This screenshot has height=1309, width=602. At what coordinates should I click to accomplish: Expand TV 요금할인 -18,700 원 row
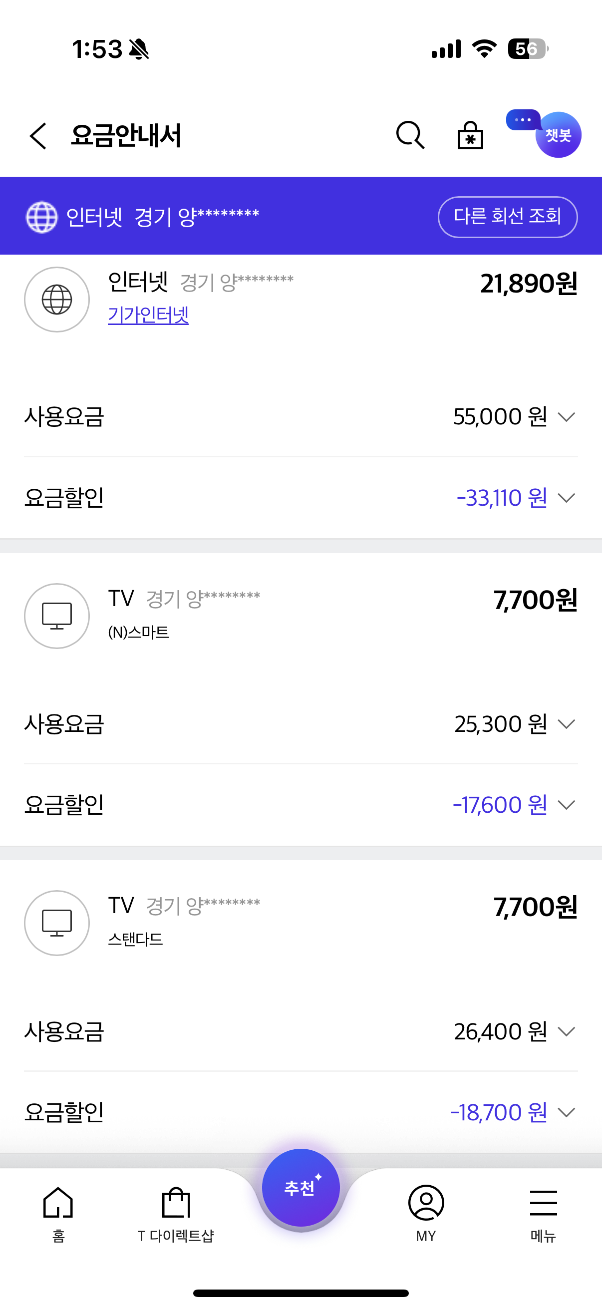click(x=566, y=1113)
